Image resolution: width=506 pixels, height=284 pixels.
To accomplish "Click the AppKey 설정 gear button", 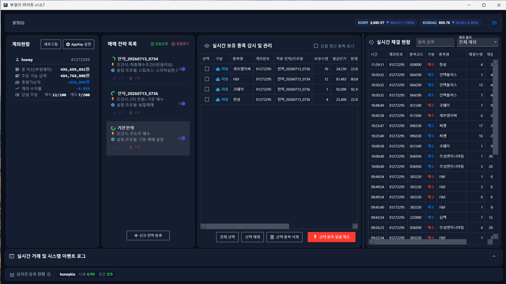I will (x=79, y=44).
